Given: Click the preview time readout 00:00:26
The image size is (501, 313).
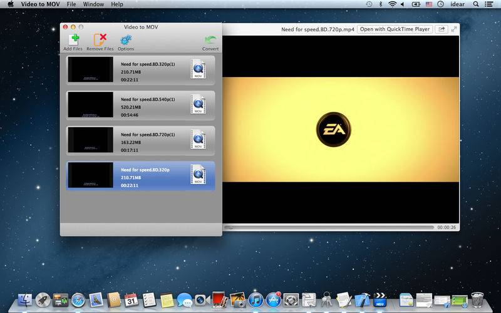Looking at the screenshot, I should tap(447, 227).
